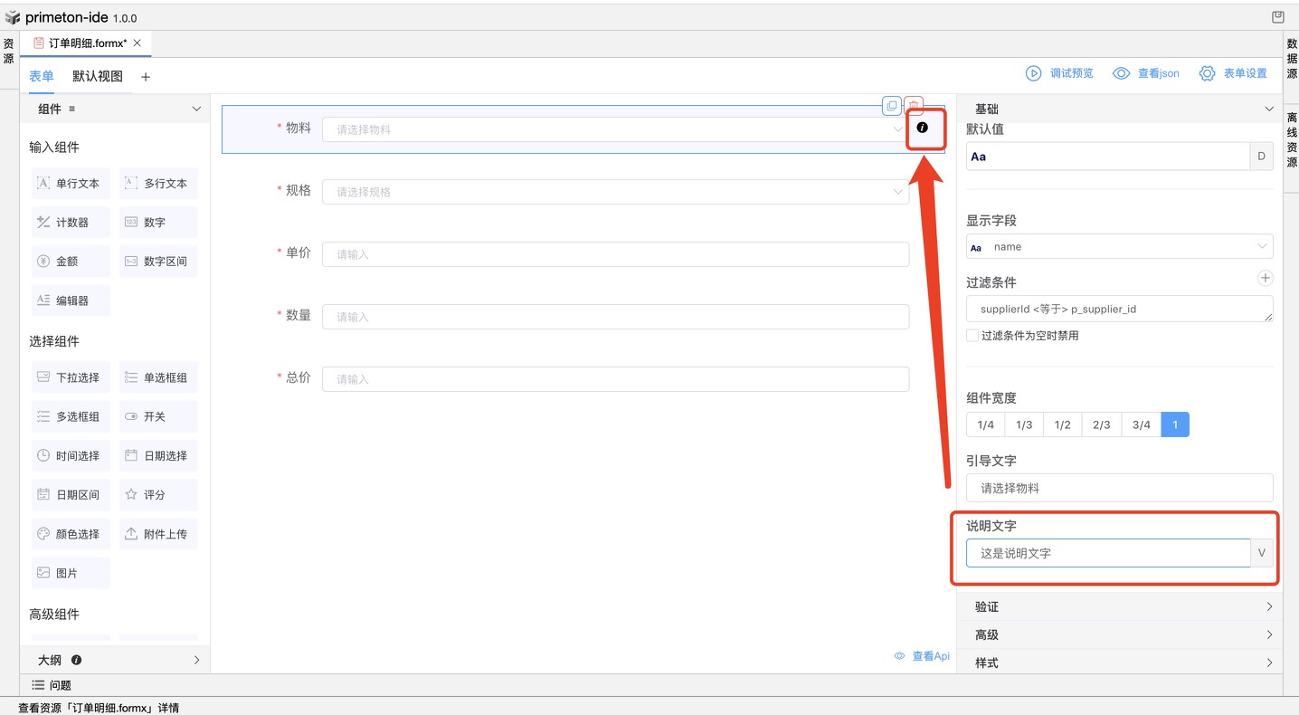Click the 调试预览 play icon
1299x715 pixels.
tap(1033, 73)
